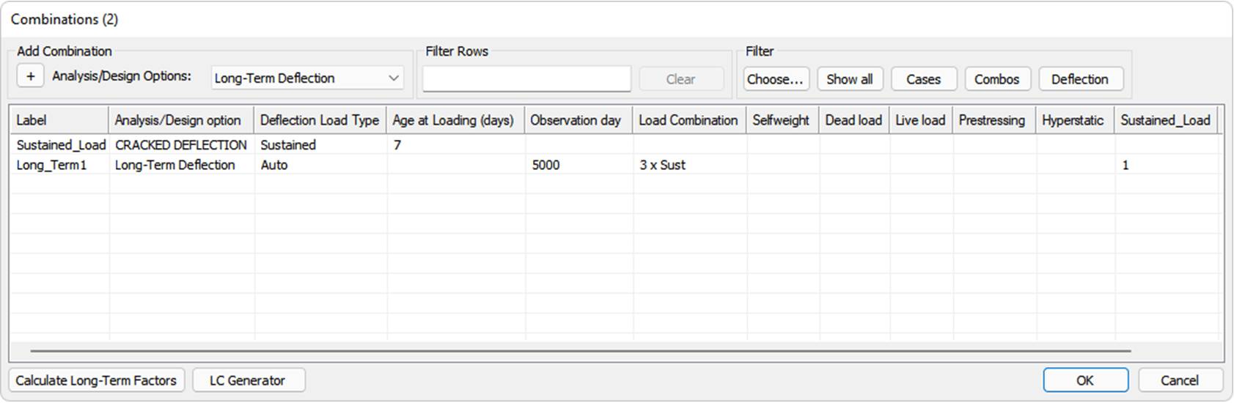Click the Show all filter button
Image resolution: width=1234 pixels, height=403 pixels.
pyautogui.click(x=849, y=79)
